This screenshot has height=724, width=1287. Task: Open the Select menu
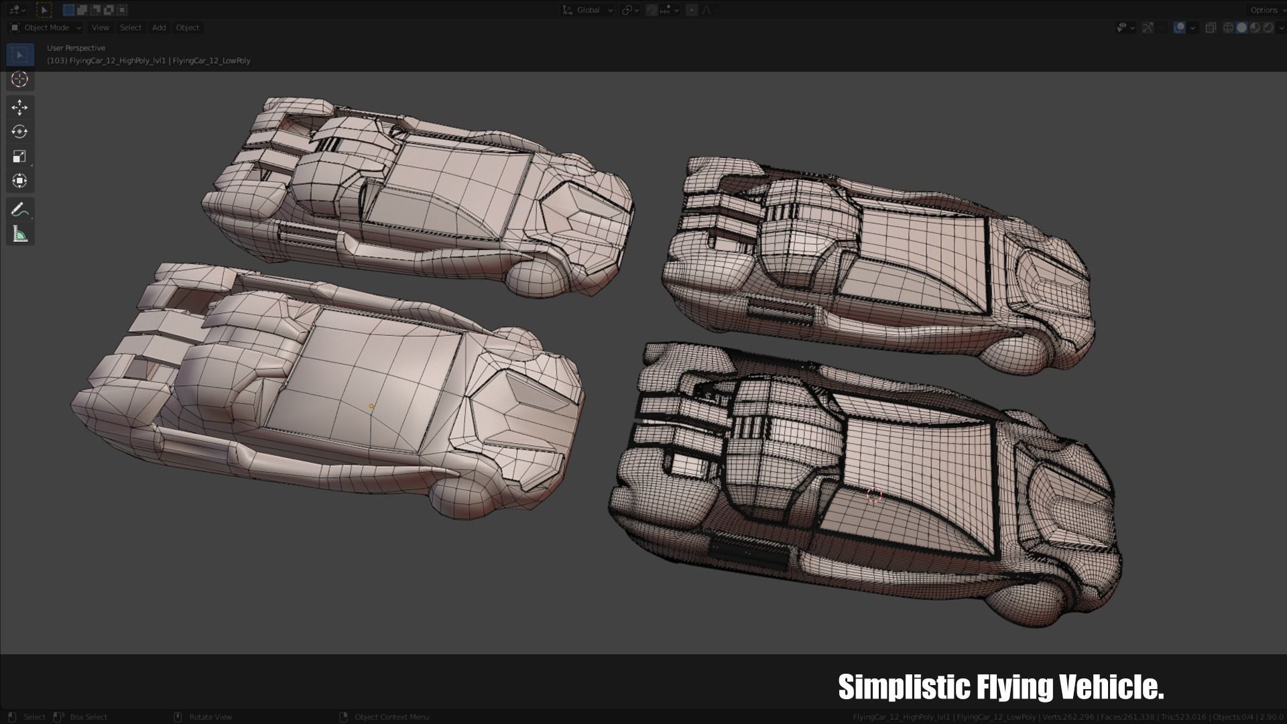pos(130,27)
